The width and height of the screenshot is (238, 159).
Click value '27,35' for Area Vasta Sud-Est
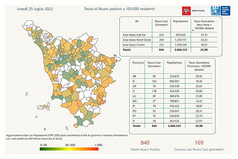[x=204, y=35]
